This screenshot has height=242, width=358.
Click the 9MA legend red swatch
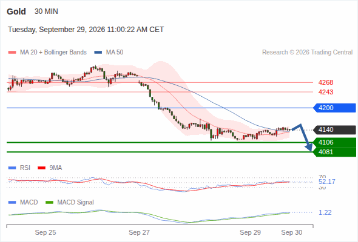coord(41,168)
